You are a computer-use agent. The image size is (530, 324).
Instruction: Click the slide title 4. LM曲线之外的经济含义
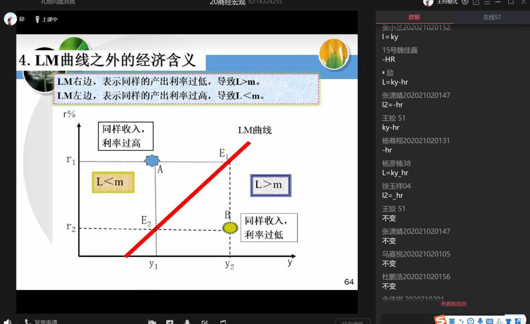pyautogui.click(x=107, y=60)
